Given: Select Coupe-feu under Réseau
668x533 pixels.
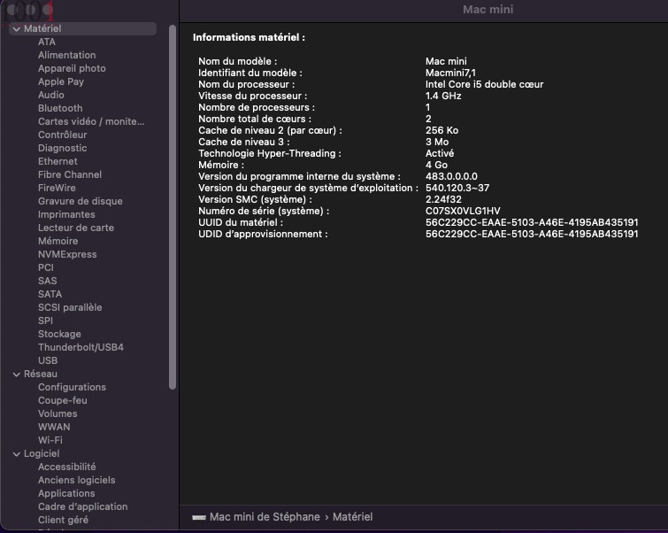Looking at the screenshot, I should (62, 400).
